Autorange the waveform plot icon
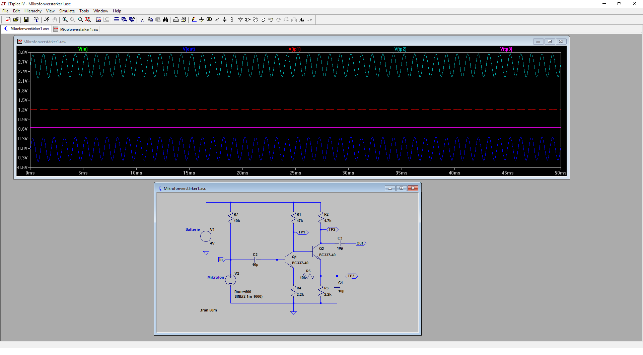This screenshot has height=355, width=643. (x=98, y=20)
